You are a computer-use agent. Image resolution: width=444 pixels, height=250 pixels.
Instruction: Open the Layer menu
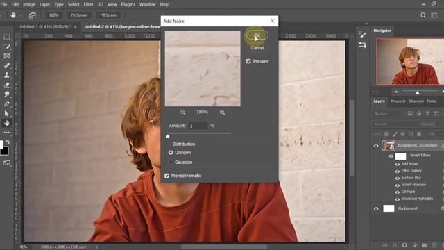[x=44, y=5]
